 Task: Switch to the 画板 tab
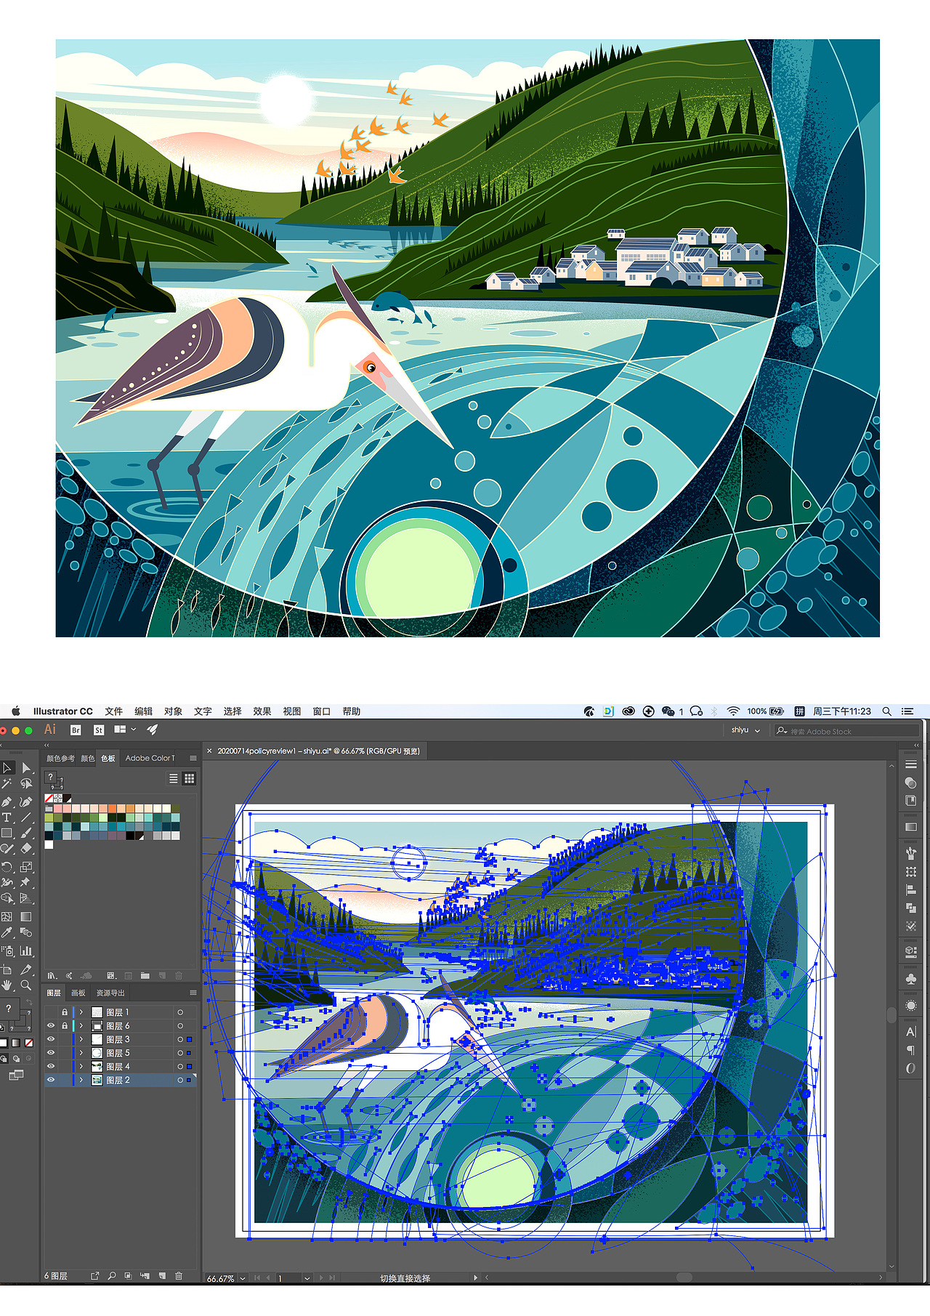point(78,993)
